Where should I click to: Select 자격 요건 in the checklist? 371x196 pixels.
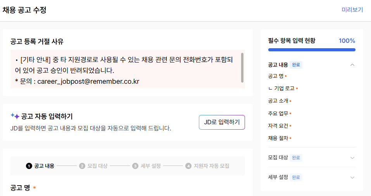coord(278,126)
